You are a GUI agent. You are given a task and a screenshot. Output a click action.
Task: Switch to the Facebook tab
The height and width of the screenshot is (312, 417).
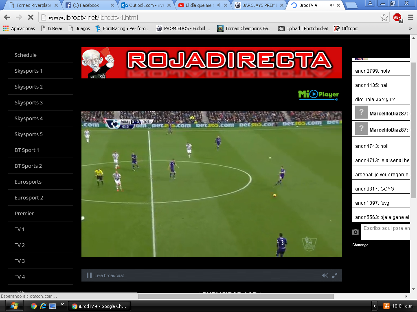[x=89, y=5]
